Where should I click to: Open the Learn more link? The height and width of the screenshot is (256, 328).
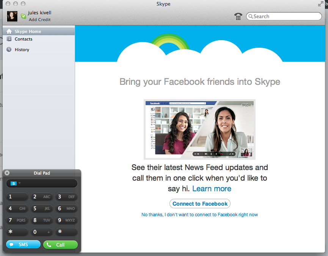click(x=212, y=189)
